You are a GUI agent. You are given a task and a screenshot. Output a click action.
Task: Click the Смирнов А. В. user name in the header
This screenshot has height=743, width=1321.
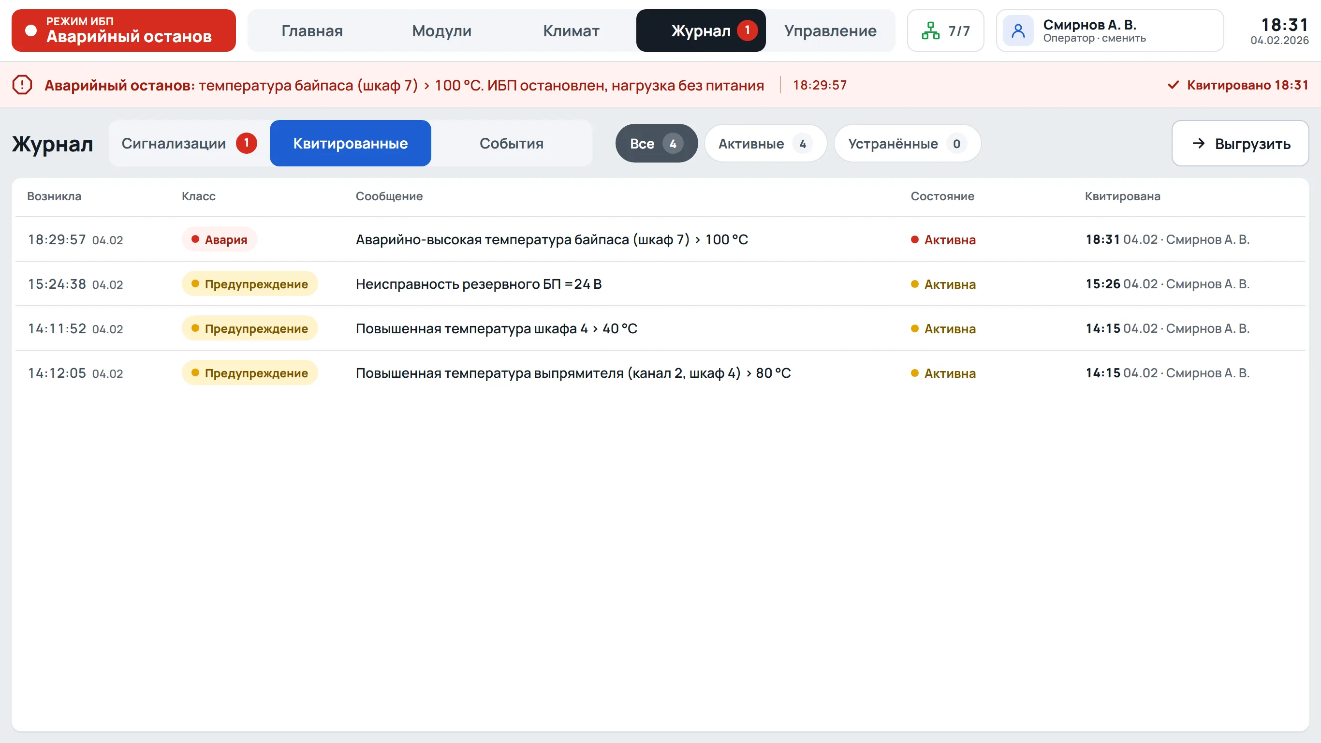click(x=1089, y=24)
